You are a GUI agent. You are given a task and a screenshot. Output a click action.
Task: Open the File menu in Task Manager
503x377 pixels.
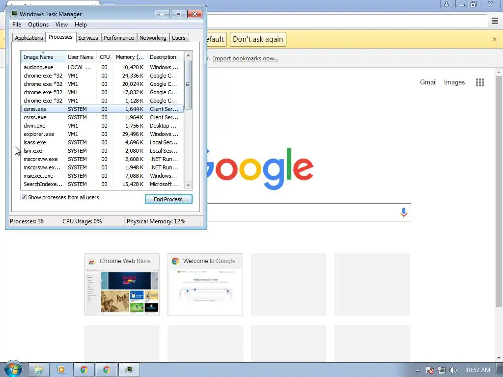pos(17,25)
